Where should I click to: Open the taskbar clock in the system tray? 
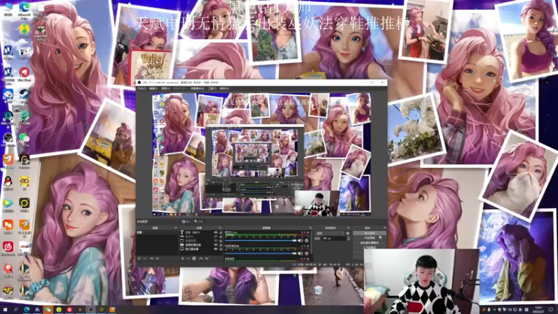tap(538, 309)
